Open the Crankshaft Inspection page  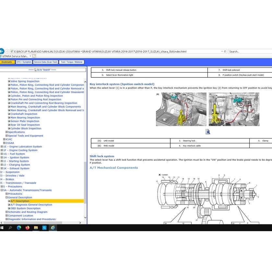point(24,114)
